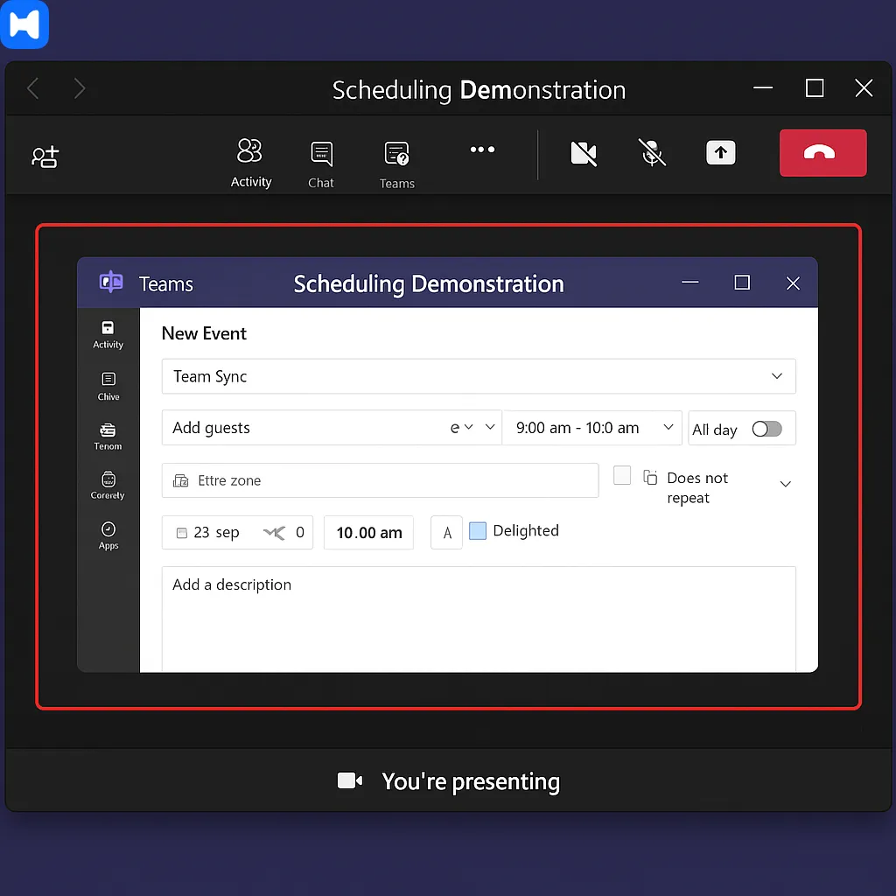Tick the checkbox beside Does not repeat
896x896 pixels.
pos(622,475)
